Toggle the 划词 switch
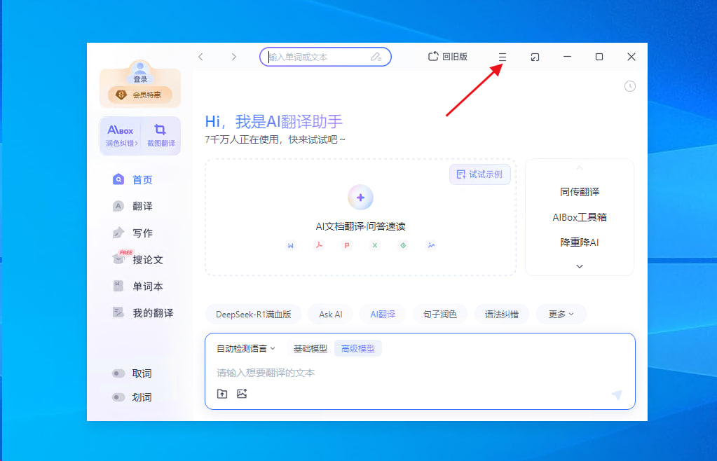This screenshot has width=717, height=461. (x=118, y=397)
